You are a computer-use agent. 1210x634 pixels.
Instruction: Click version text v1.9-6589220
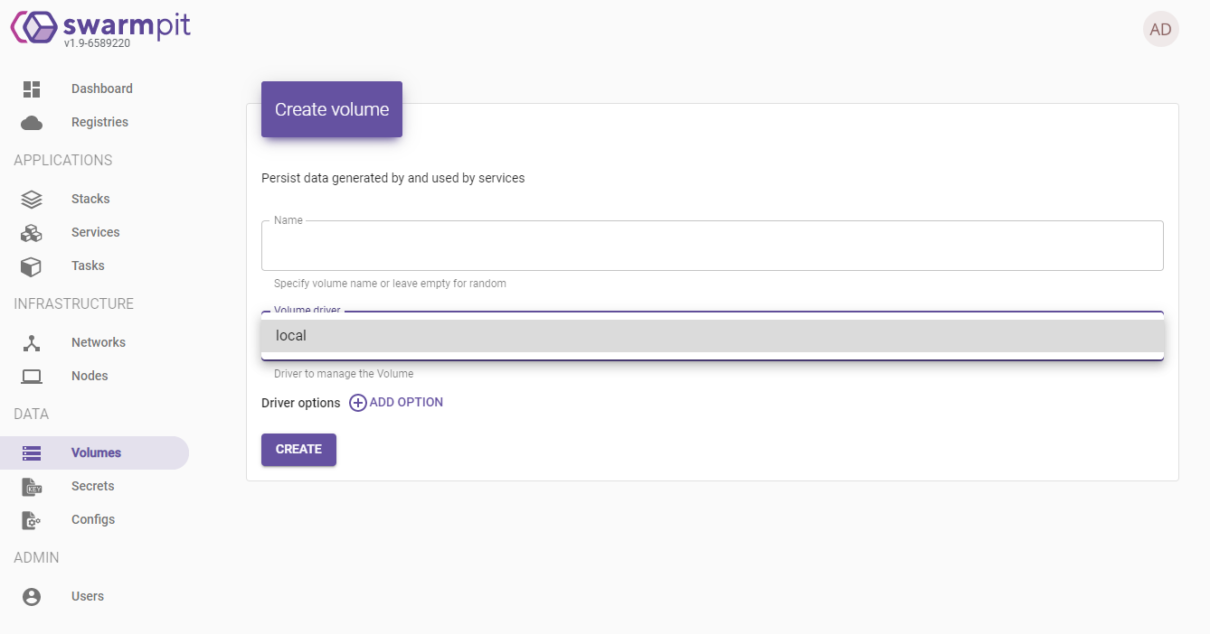tap(97, 42)
